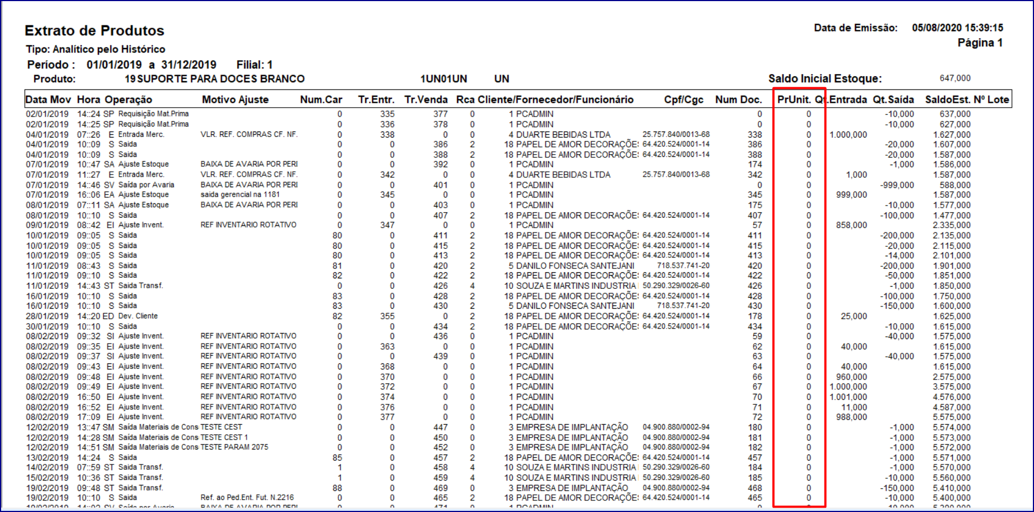Viewport: 1034px width, 512px height.
Task: Click the period end date "31/12/2019"
Action: pyautogui.click(x=189, y=65)
